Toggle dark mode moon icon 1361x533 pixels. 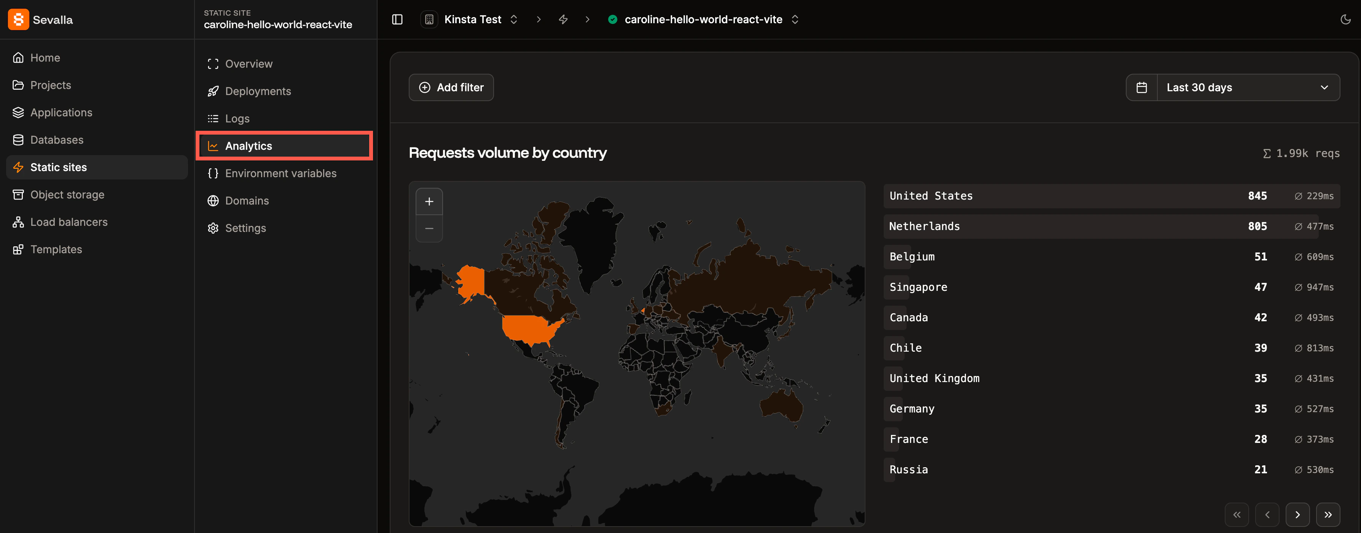(1345, 19)
